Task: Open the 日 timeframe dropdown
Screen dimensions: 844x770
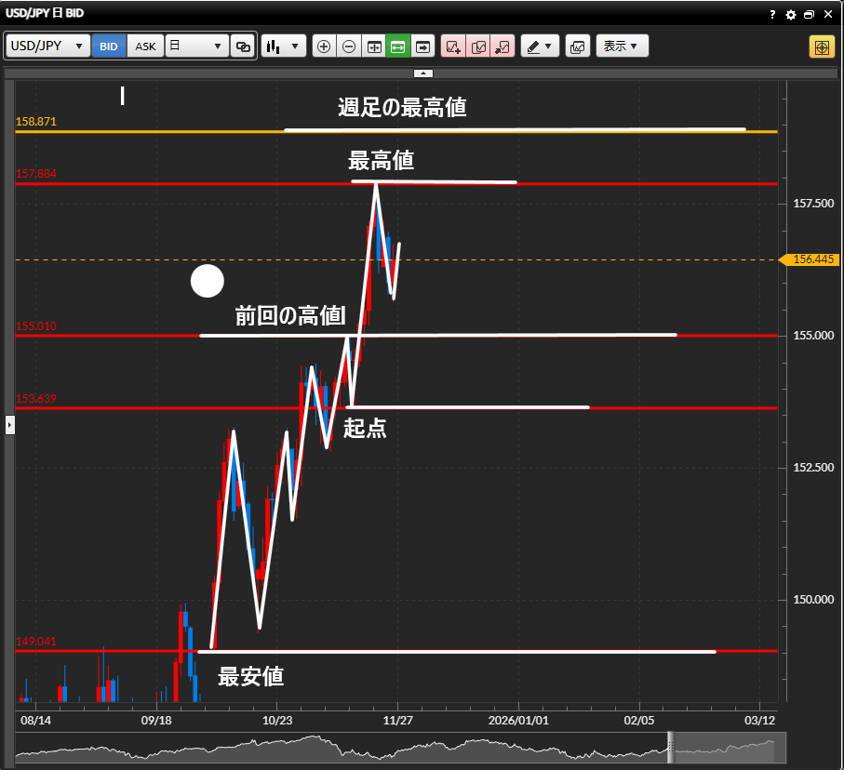Action: pos(196,46)
